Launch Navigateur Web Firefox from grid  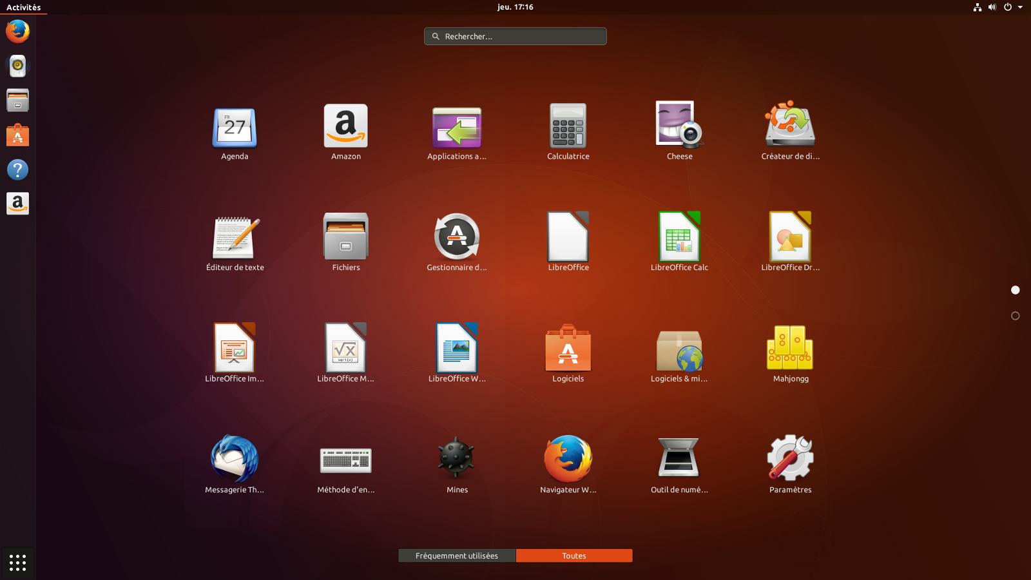pos(568,459)
